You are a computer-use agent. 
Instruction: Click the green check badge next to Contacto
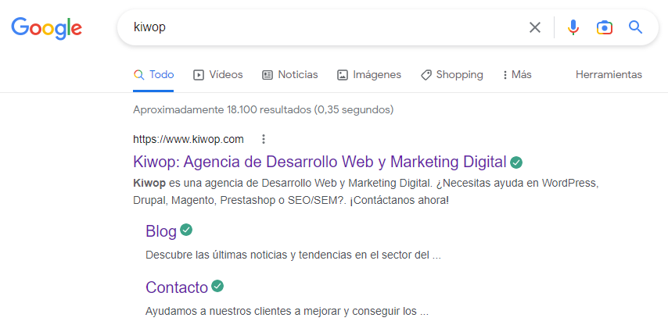click(x=217, y=286)
